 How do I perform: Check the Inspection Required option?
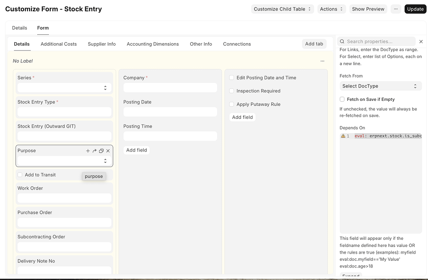[231, 91]
